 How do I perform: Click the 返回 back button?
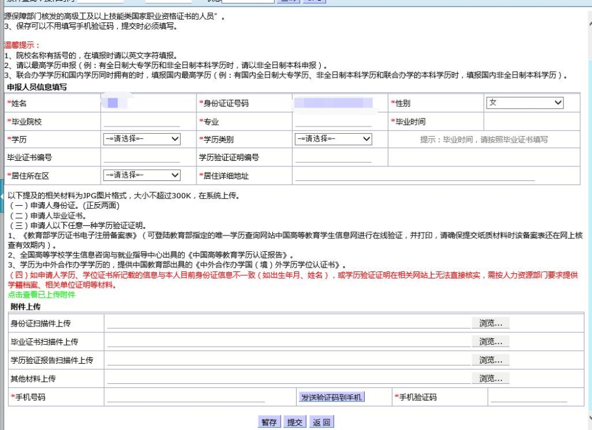[x=321, y=422]
